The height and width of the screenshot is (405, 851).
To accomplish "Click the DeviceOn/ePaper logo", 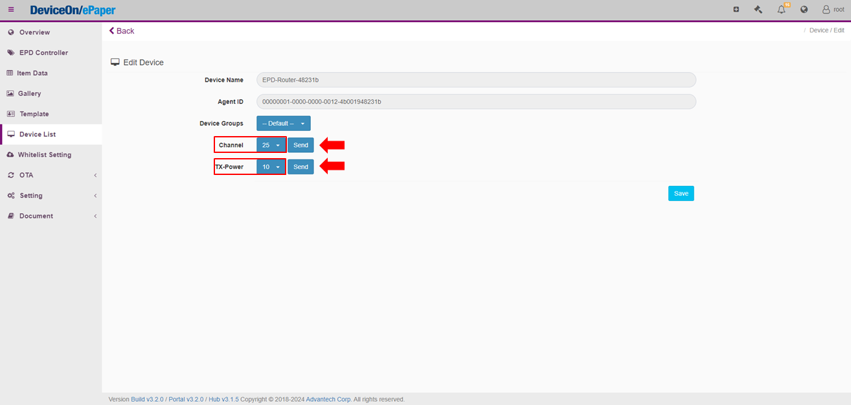I will coord(73,10).
